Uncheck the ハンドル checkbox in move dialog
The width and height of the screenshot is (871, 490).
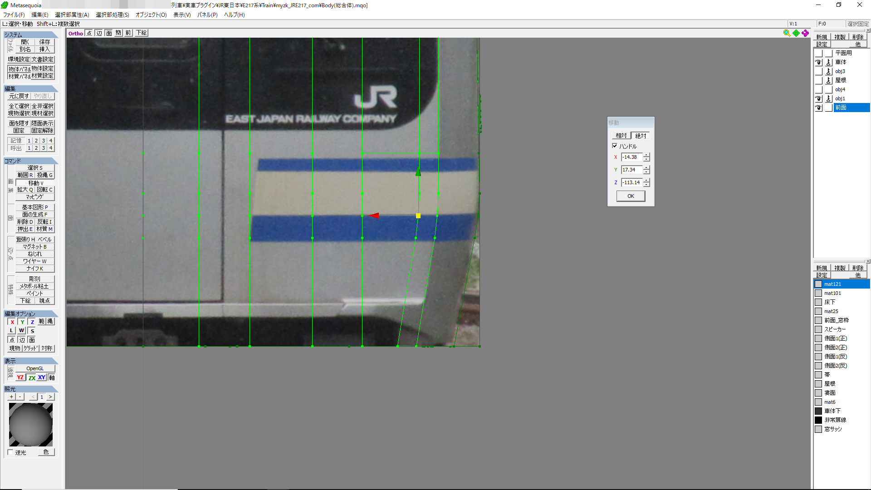[615, 146]
